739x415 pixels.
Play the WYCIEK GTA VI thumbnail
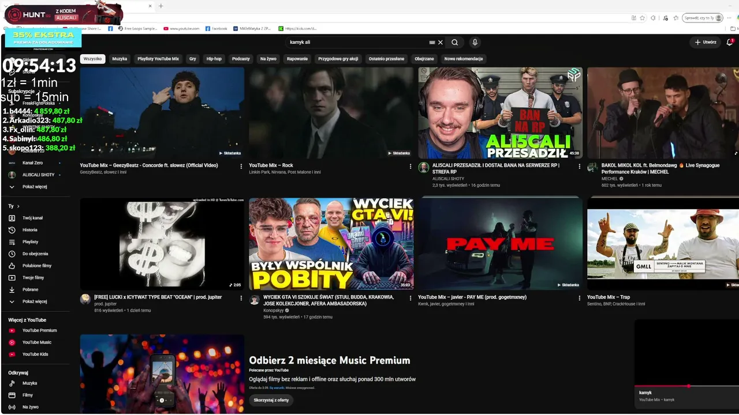(331, 243)
